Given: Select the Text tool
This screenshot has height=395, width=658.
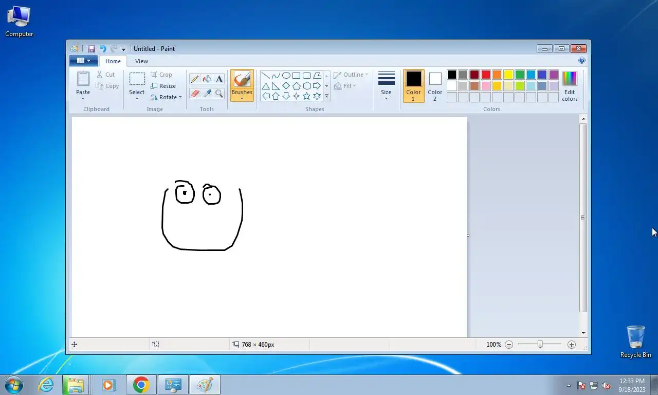Looking at the screenshot, I should [220, 79].
